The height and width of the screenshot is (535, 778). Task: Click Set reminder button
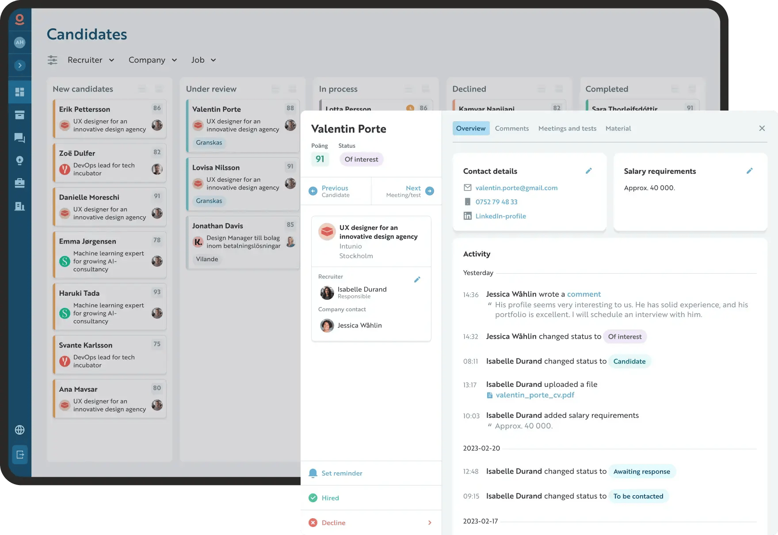click(x=341, y=473)
